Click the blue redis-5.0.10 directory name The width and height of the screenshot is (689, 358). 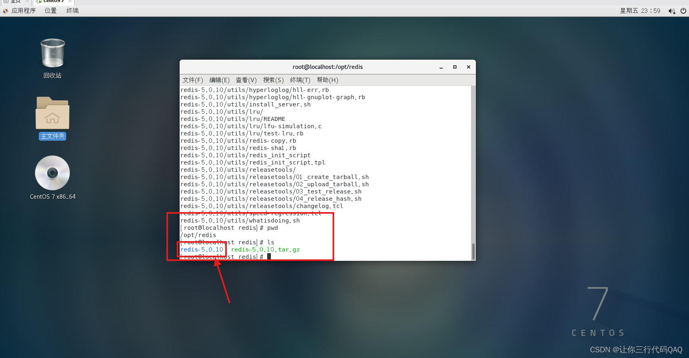[x=202, y=250]
